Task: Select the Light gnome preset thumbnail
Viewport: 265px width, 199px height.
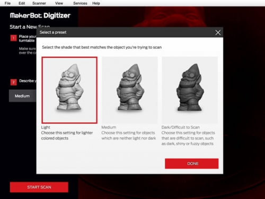Action: pos(69,90)
